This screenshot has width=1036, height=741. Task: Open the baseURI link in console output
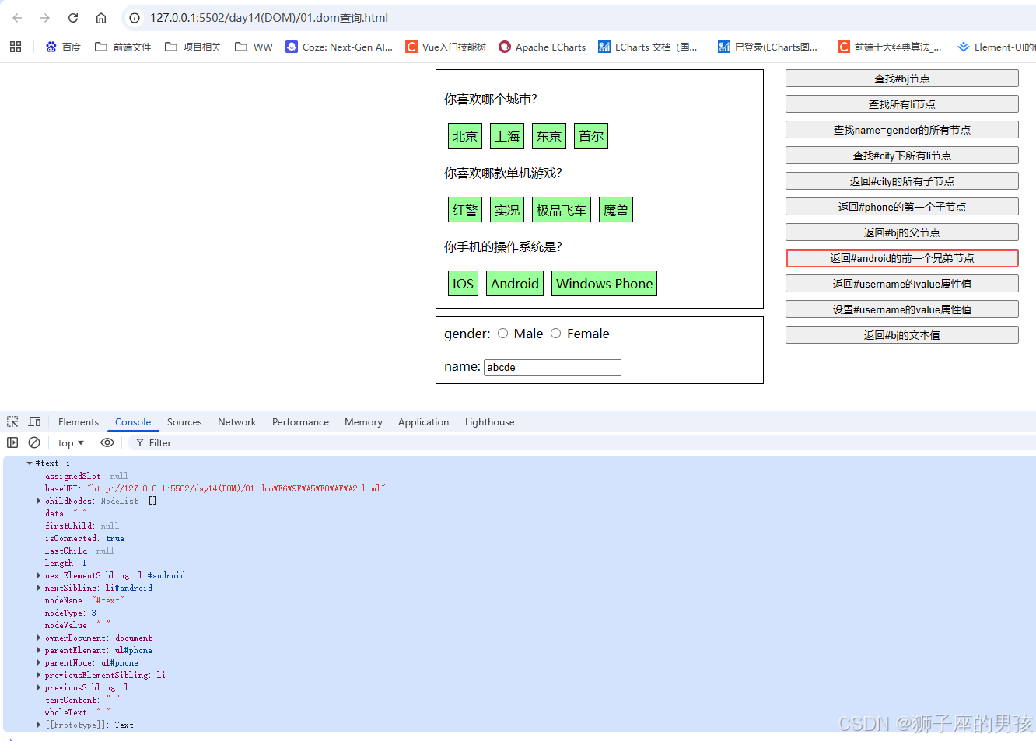pyautogui.click(x=236, y=488)
